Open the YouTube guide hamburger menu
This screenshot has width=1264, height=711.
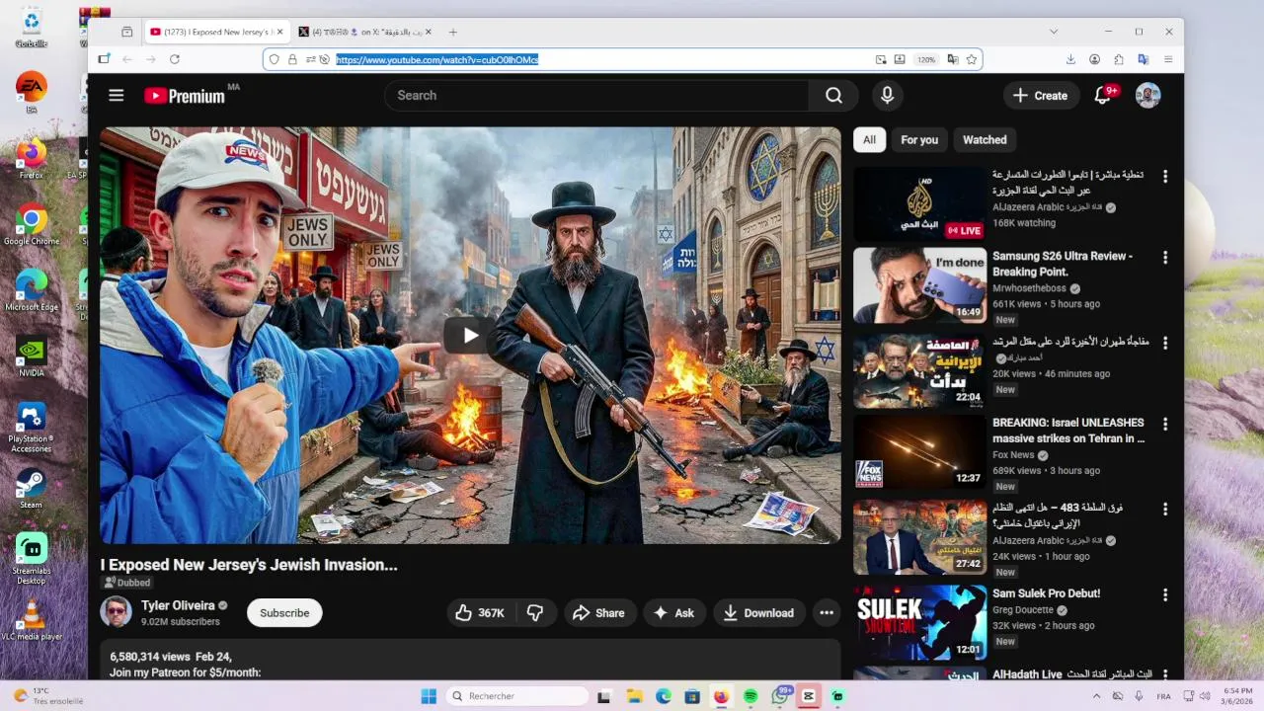tap(117, 96)
